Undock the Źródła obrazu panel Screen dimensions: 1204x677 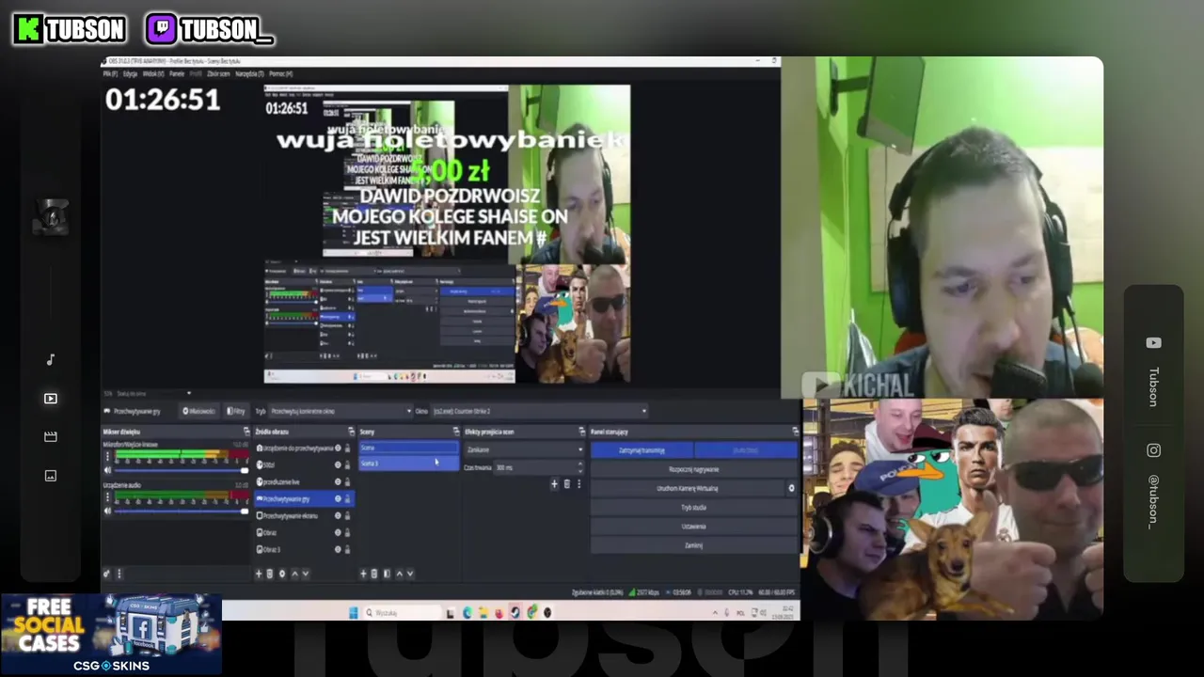[x=351, y=432]
